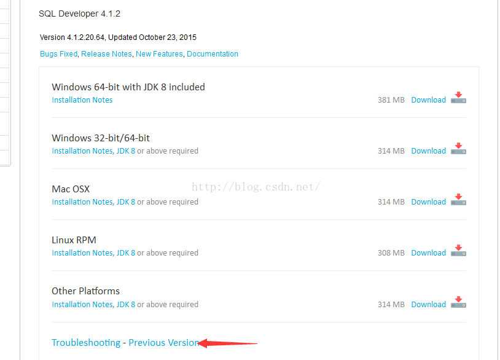Screen dimensions: 500x360
Task: Open the Release Notes link
Action: [106, 54]
